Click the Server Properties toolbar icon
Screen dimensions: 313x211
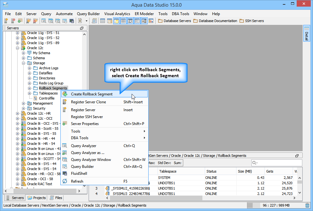tap(20, 20)
